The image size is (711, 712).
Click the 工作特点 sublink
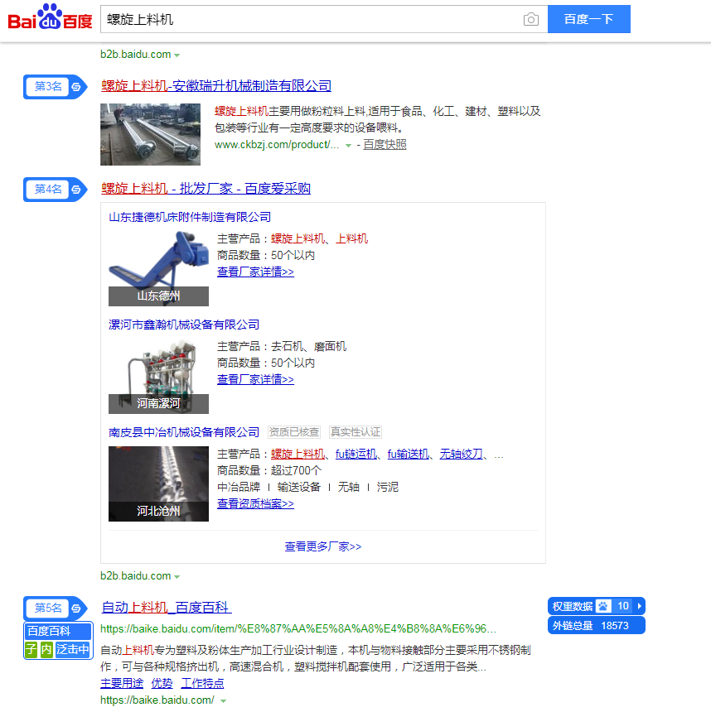202,683
